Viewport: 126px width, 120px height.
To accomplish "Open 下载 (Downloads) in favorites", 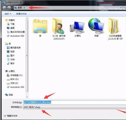I will tap(11, 24).
